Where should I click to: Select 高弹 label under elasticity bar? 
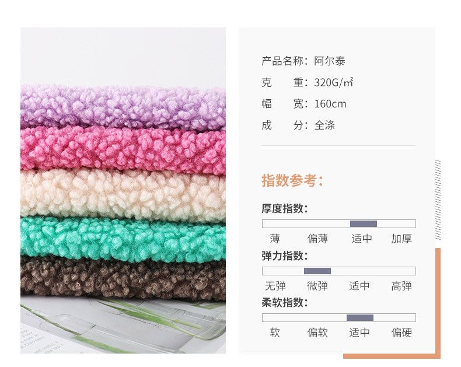[401, 285]
